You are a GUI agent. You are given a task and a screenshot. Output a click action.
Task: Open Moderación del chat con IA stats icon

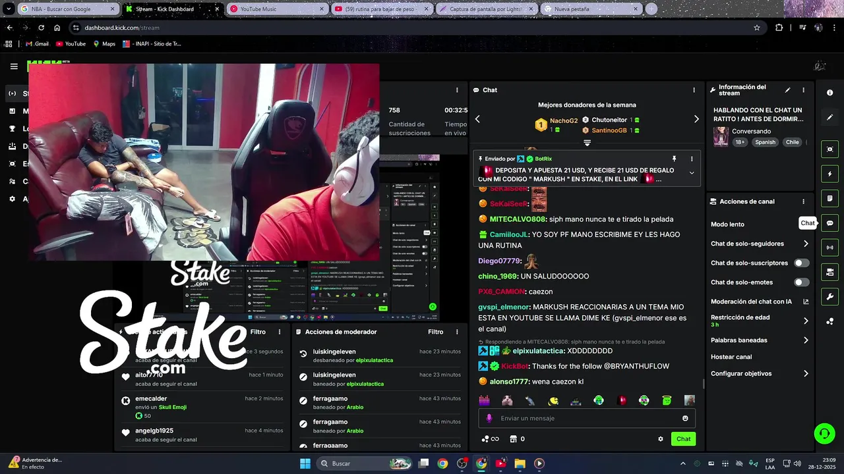[806, 302]
